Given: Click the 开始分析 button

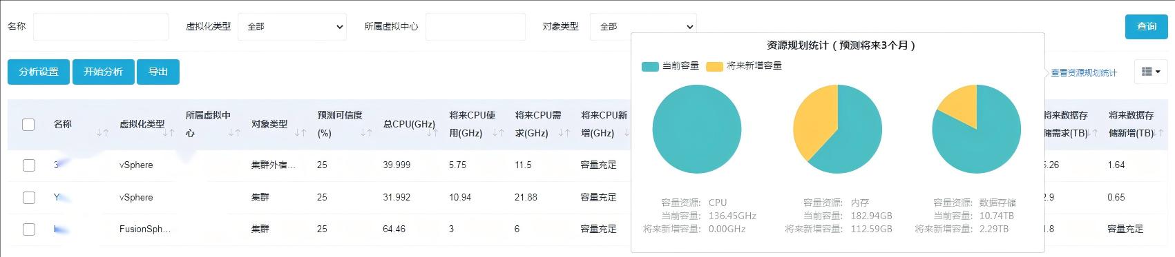Looking at the screenshot, I should [104, 72].
